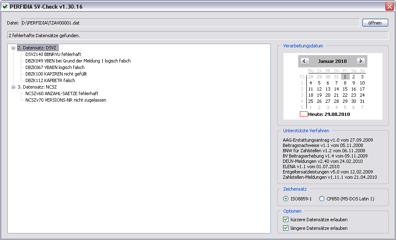Click ELENA v1.1 vom 01.07.2010 line

pos(311,167)
